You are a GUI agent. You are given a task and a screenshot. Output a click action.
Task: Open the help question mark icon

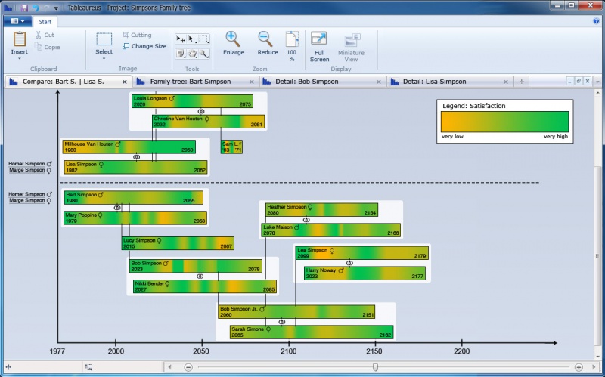pyautogui.click(x=596, y=21)
